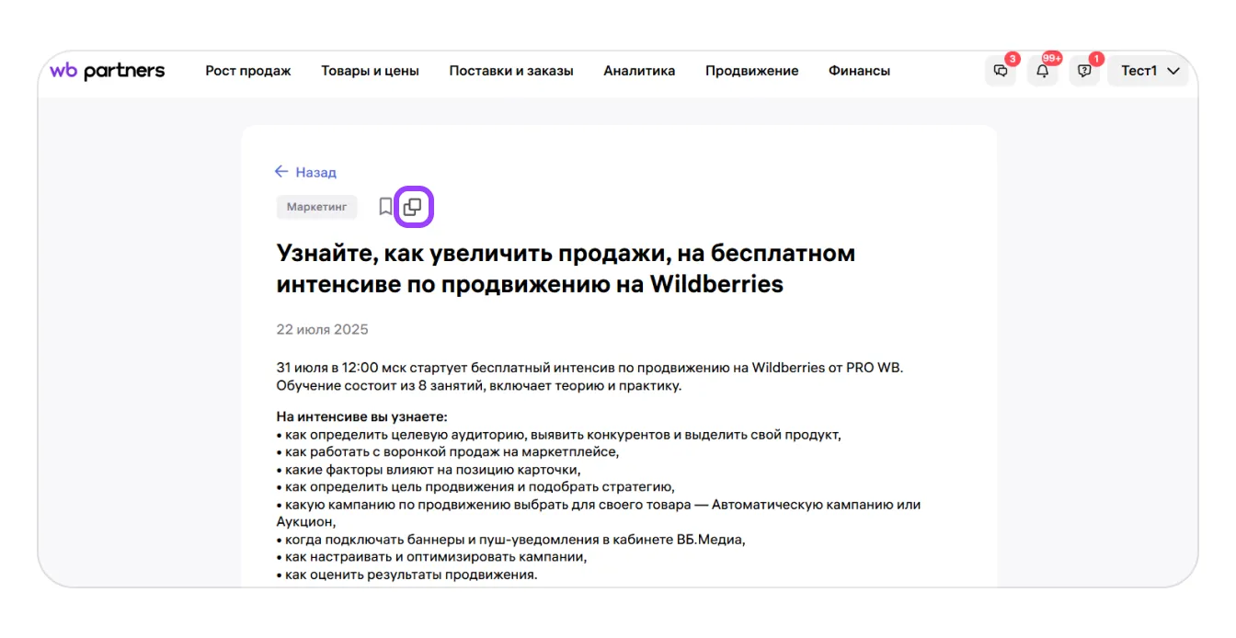Open the chat messages icon

[x=1001, y=71]
